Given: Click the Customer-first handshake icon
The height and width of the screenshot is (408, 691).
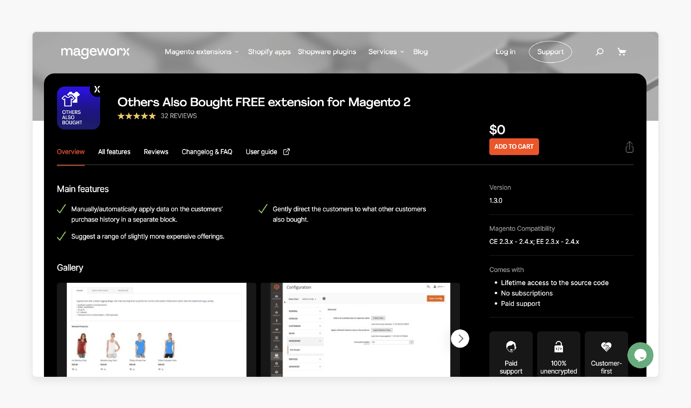Looking at the screenshot, I should tap(606, 347).
